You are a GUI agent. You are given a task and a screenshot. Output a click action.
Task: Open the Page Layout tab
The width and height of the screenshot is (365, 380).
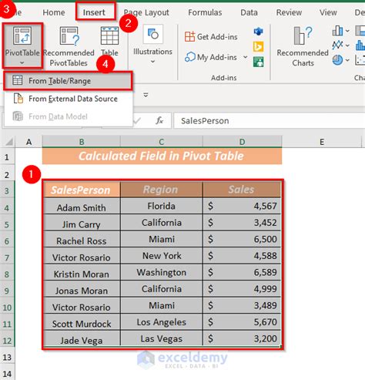146,12
